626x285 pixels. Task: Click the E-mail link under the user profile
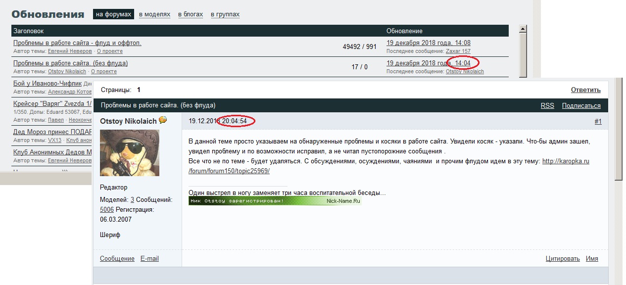point(149,258)
